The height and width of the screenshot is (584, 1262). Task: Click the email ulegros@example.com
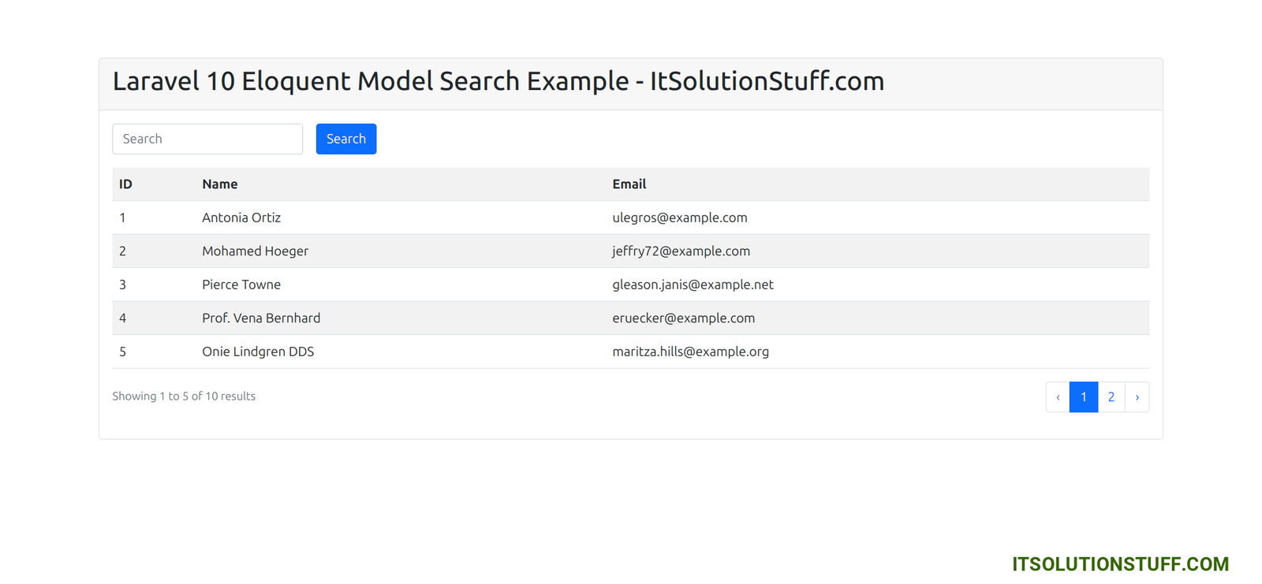click(x=679, y=218)
